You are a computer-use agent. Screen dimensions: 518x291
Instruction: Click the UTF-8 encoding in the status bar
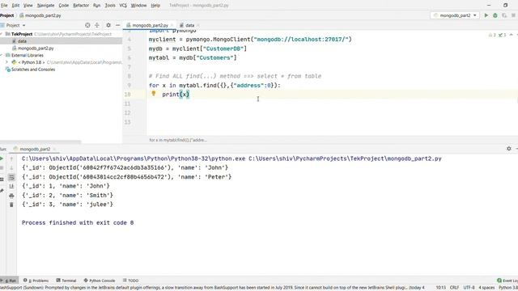469,288
